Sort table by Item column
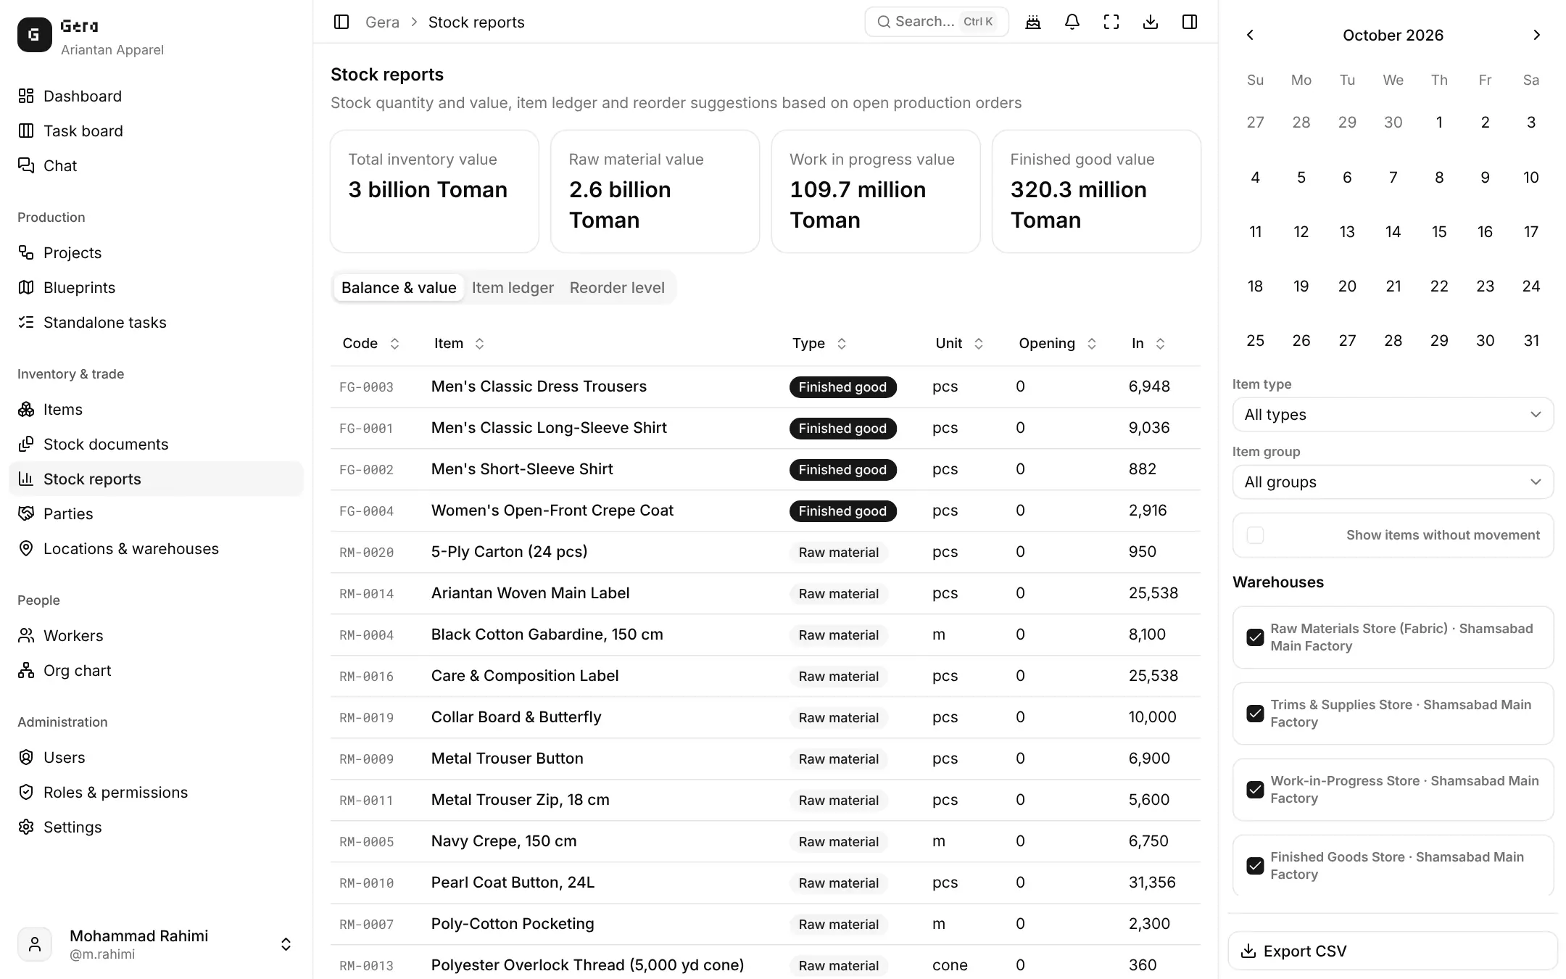Viewport: 1566px width, 979px height. [x=459, y=344]
